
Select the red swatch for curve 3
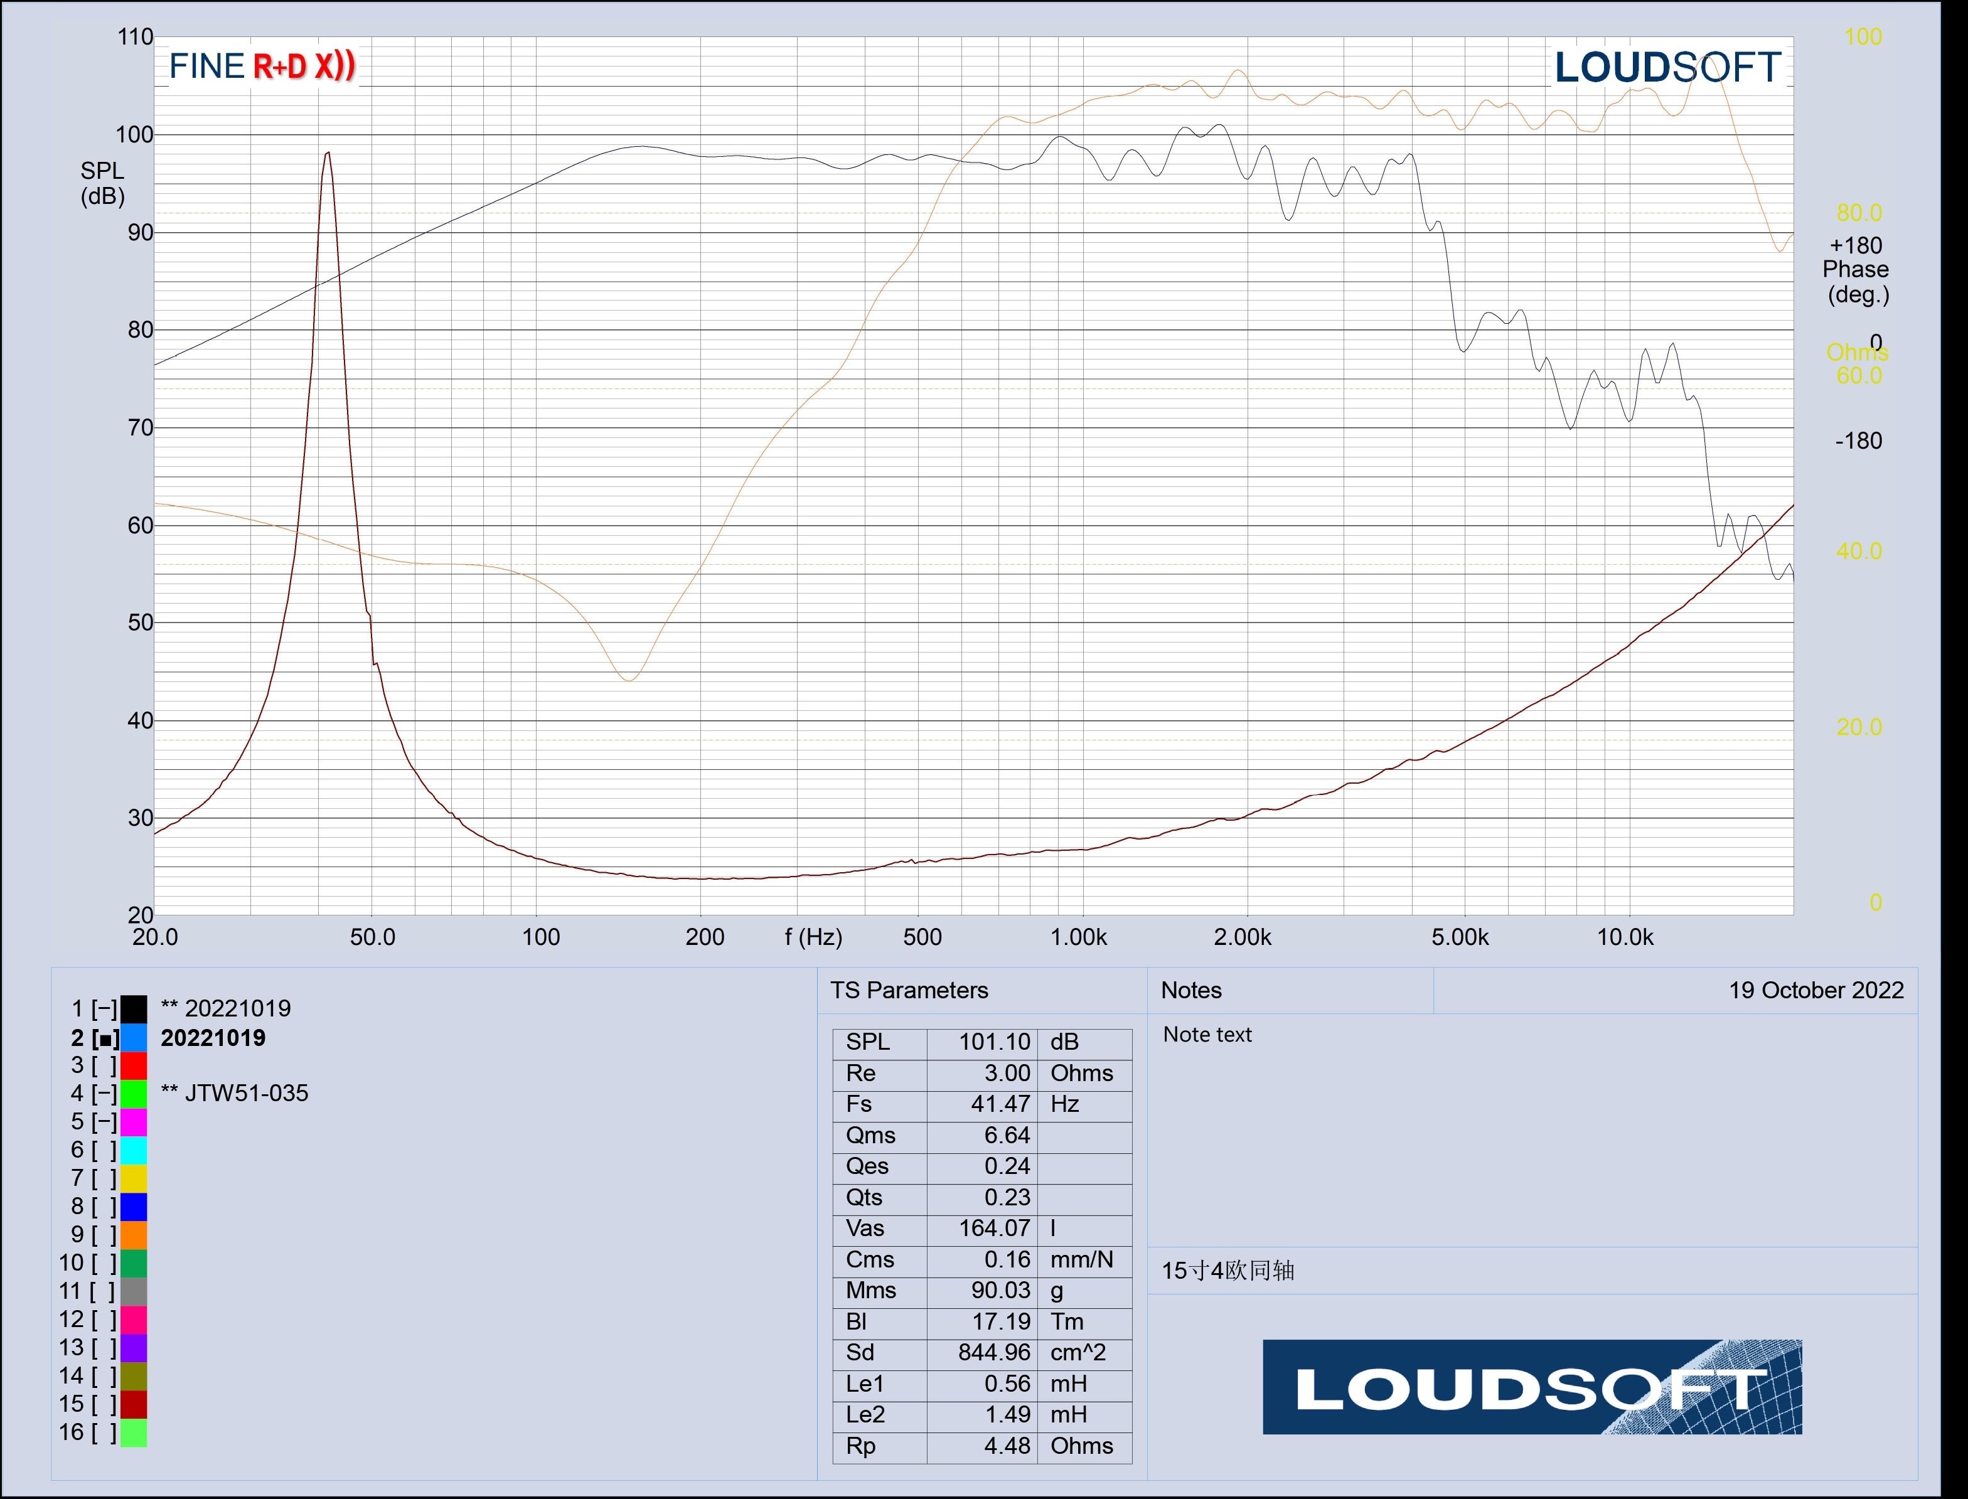point(134,1065)
